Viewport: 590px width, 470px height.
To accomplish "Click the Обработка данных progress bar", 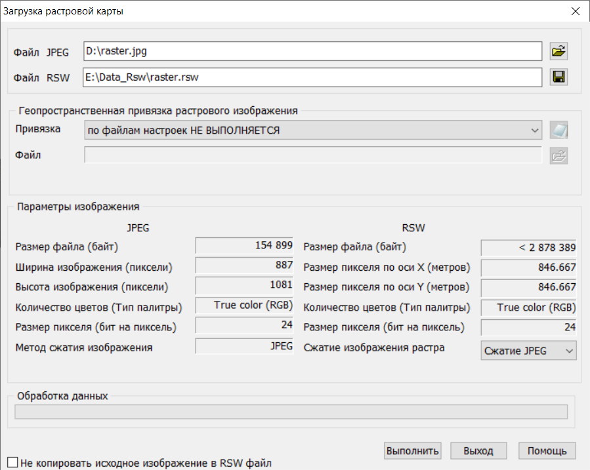I will 291,412.
